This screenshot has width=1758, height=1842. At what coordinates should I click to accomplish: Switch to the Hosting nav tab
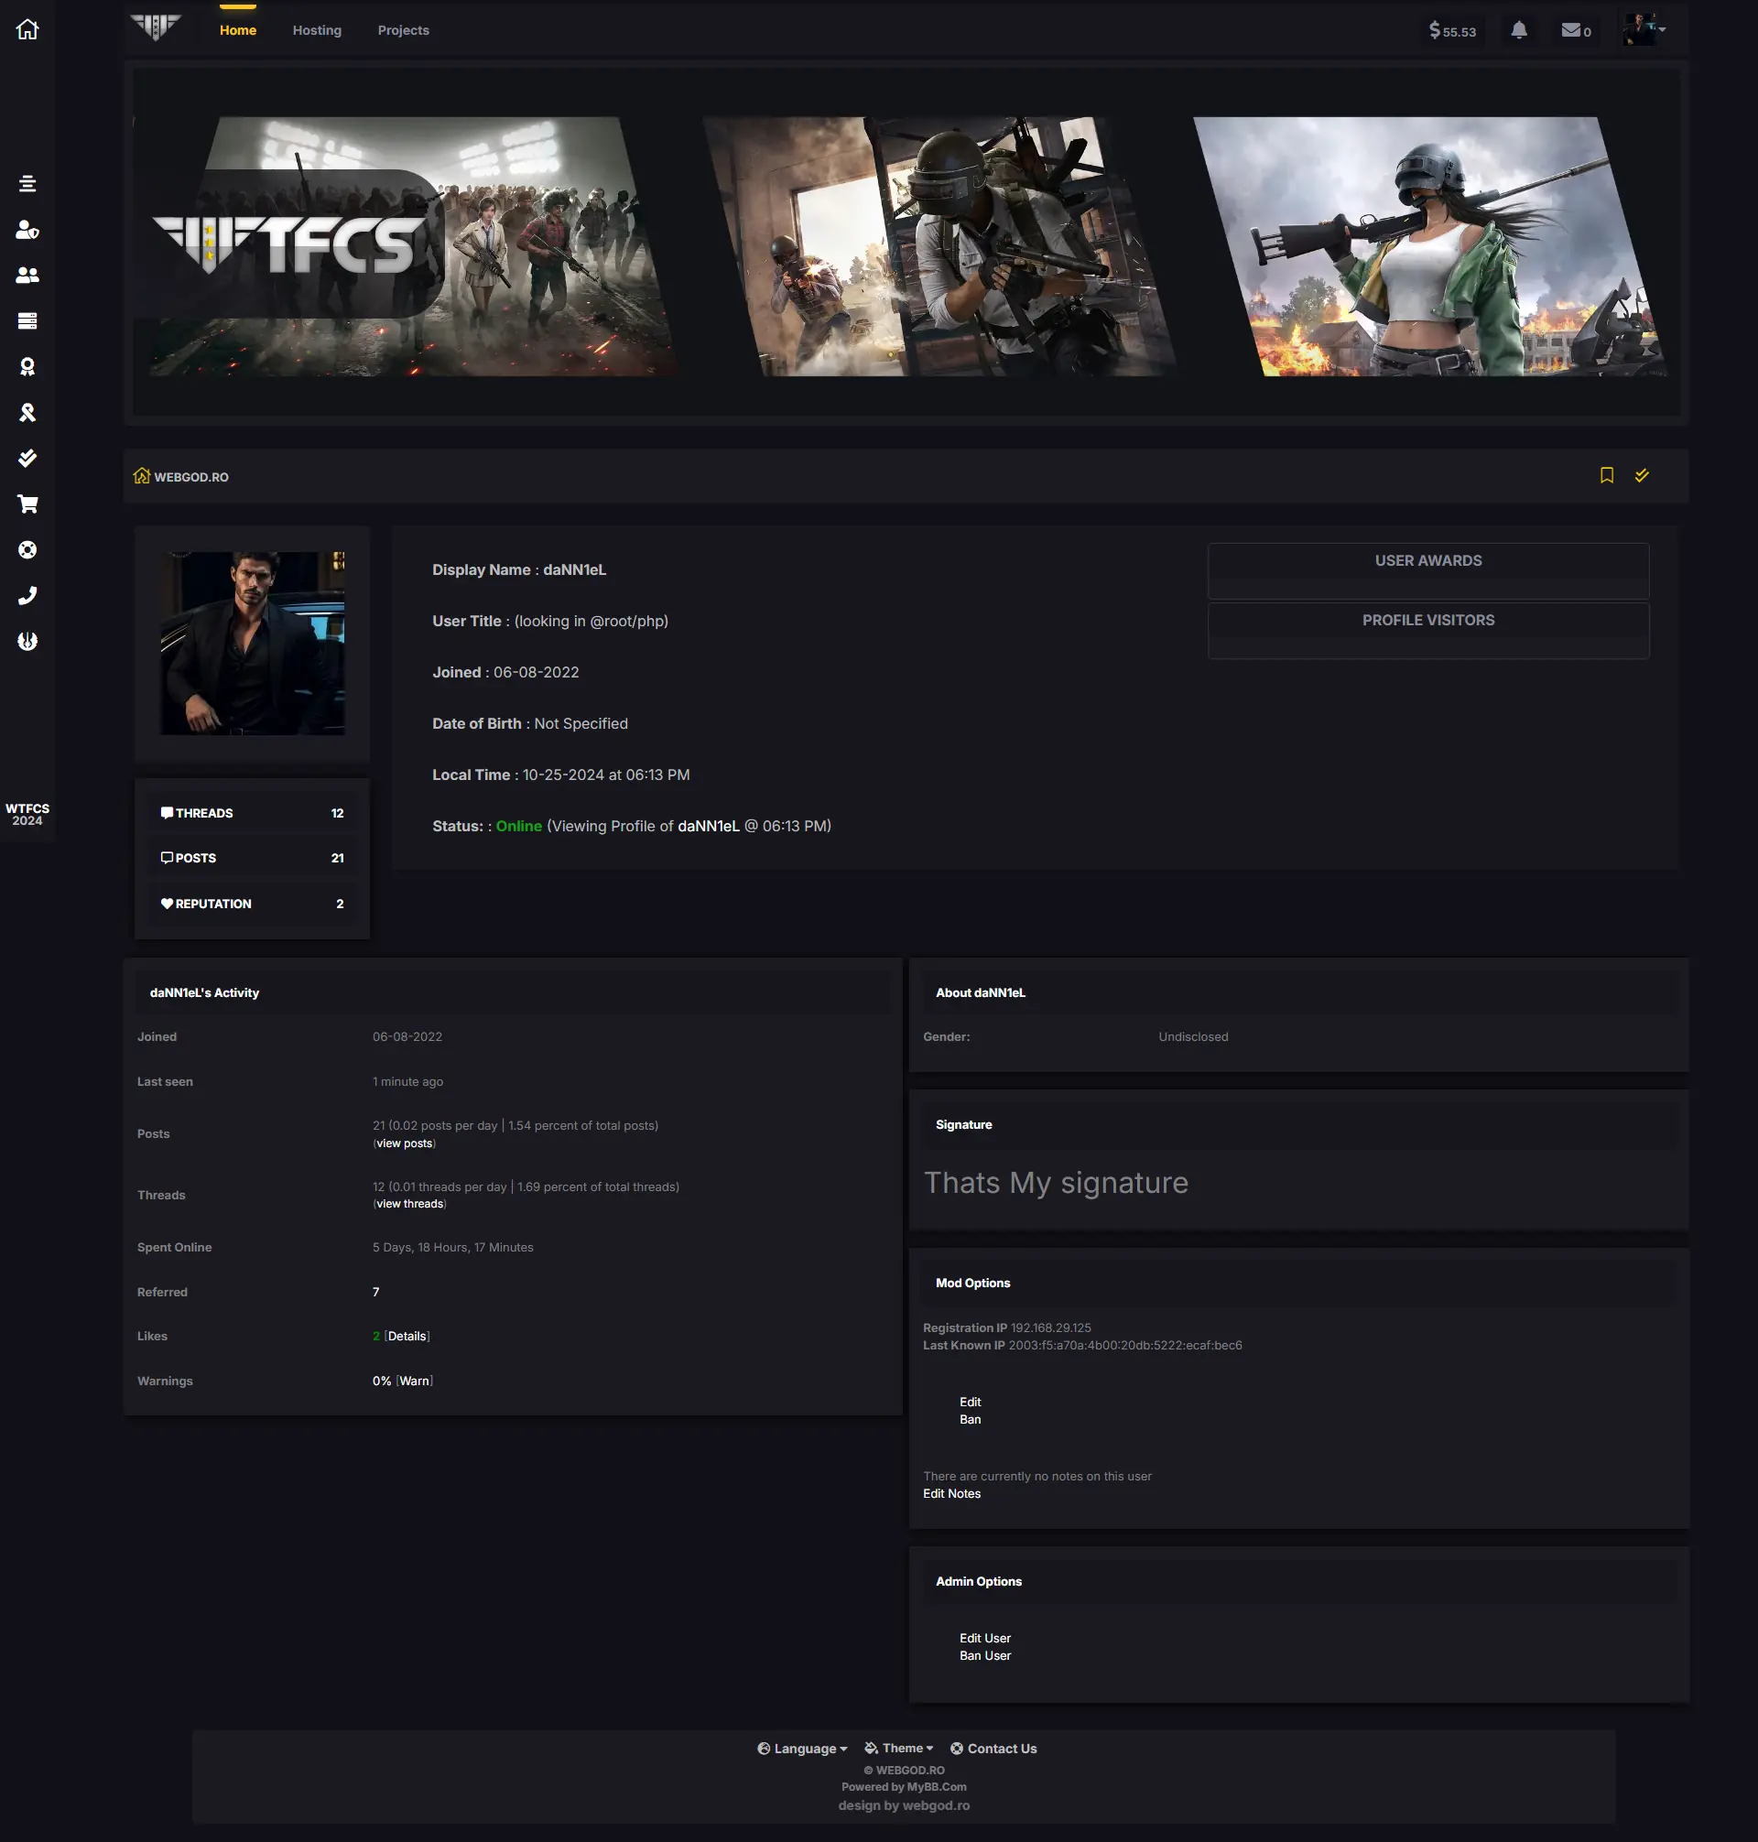tap(317, 30)
